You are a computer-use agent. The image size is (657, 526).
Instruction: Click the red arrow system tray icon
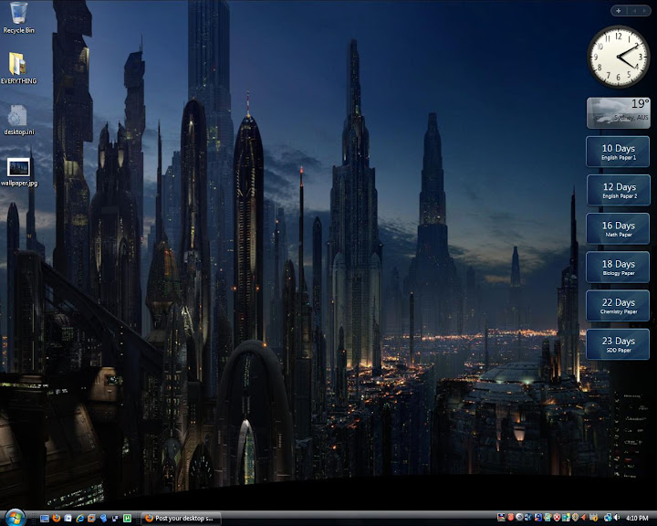point(583,517)
